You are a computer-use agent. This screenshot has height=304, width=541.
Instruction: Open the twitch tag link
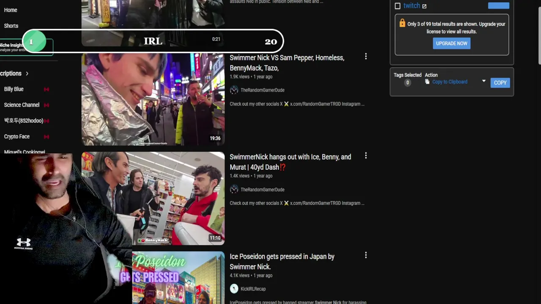point(412,5)
